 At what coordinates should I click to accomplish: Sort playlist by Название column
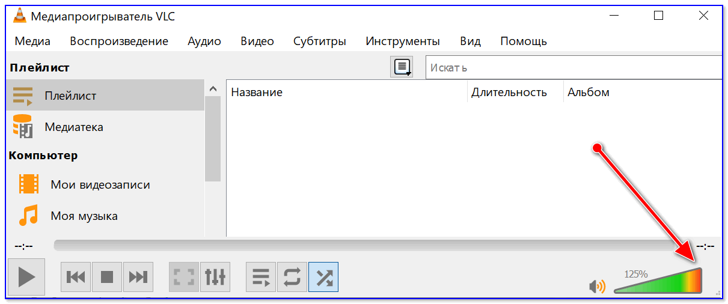(347, 92)
